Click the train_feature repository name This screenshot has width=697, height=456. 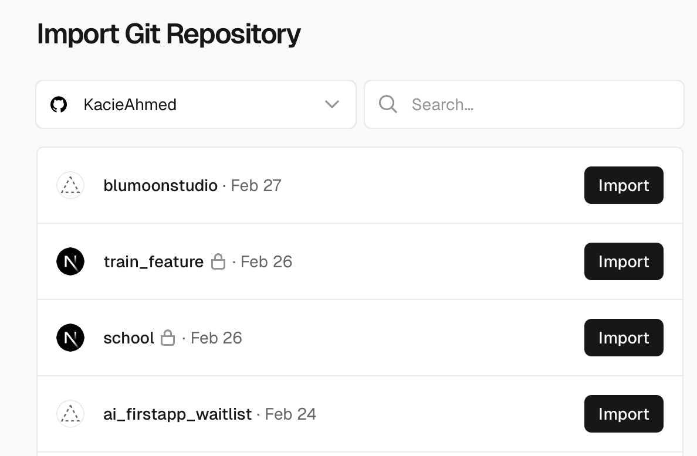(154, 261)
